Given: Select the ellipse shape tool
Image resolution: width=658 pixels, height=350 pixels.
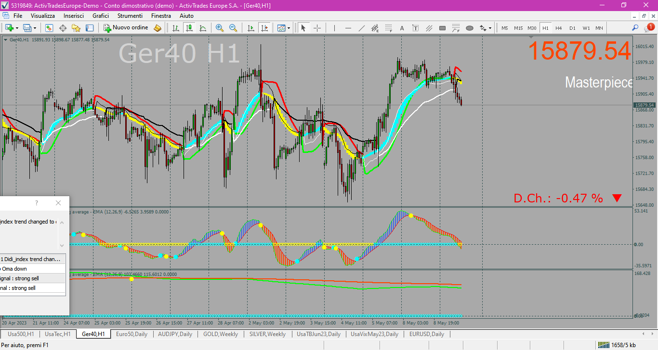Looking at the screenshot, I should pyautogui.click(x=470, y=28).
